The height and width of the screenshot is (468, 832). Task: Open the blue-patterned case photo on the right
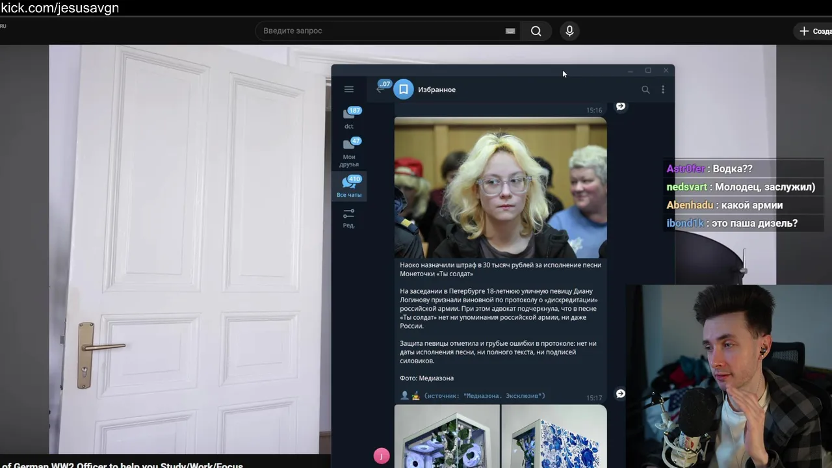[x=554, y=436]
